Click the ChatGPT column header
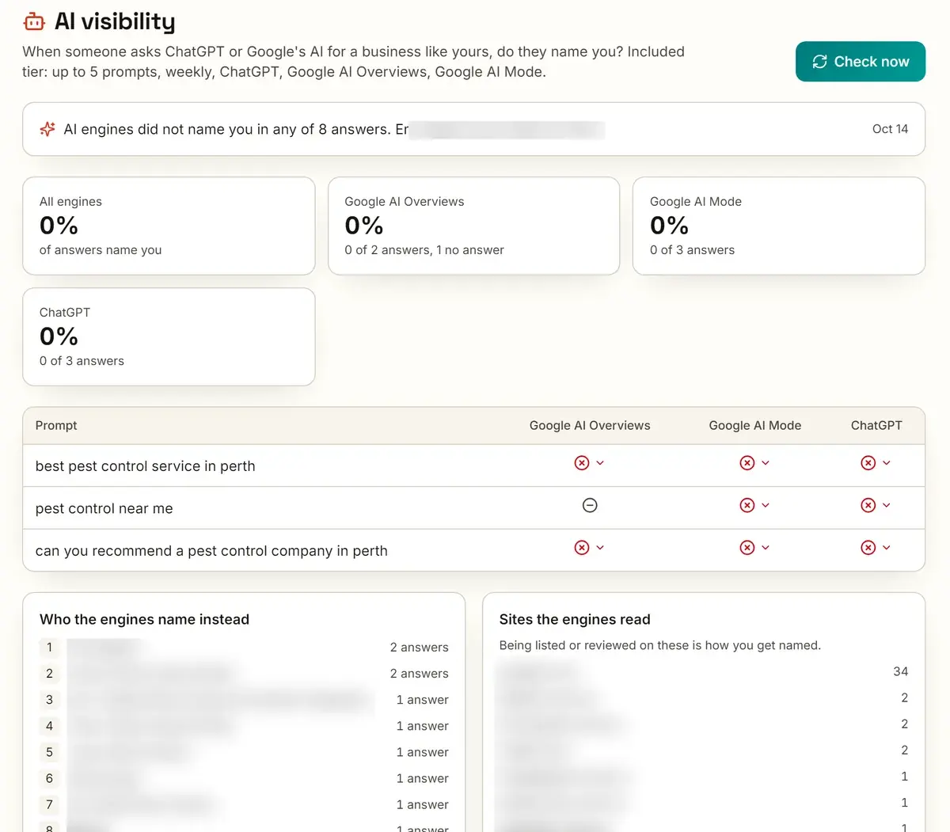 point(876,425)
